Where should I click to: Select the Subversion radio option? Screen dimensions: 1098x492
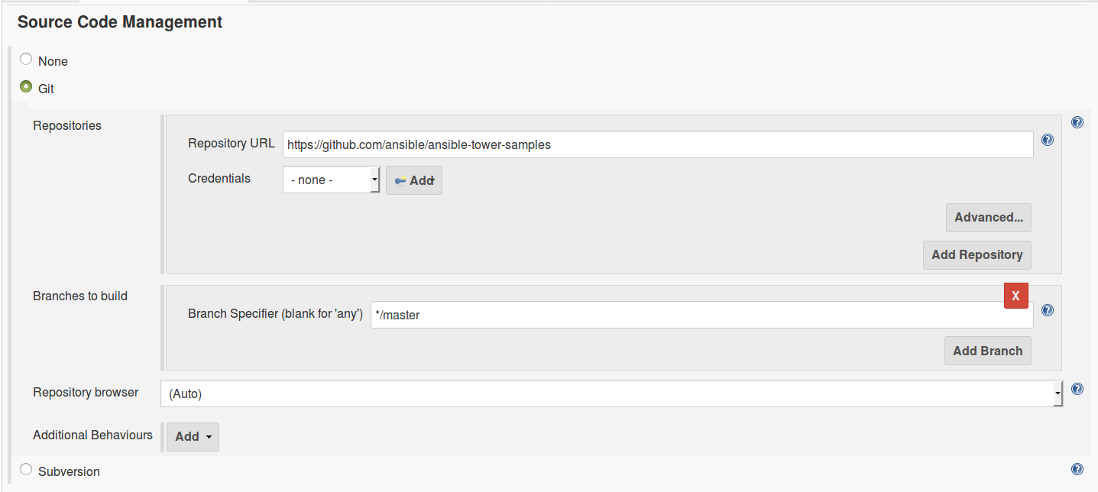coord(26,470)
